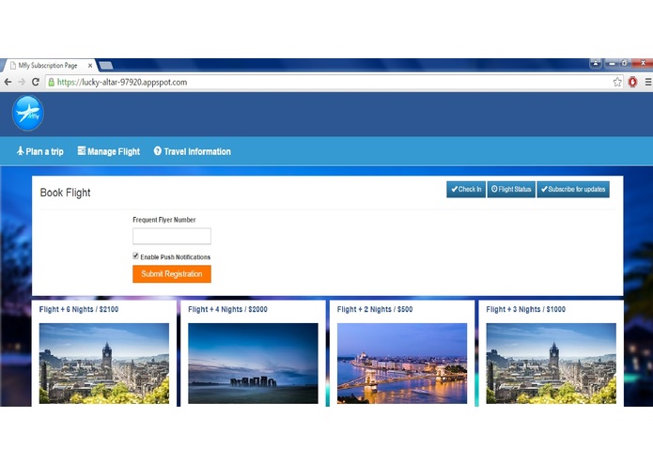Click the Submit Registration button

click(x=172, y=274)
